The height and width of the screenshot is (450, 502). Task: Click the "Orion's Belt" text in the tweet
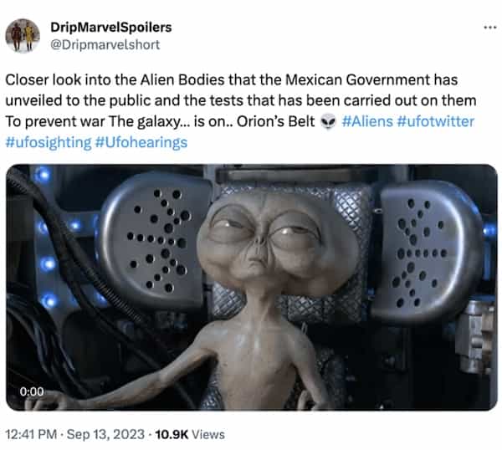click(x=275, y=121)
